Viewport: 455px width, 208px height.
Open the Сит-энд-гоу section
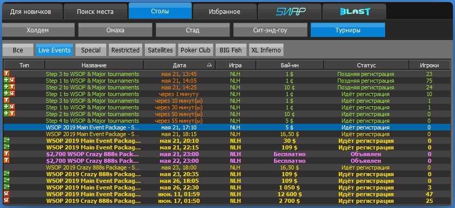[270, 30]
